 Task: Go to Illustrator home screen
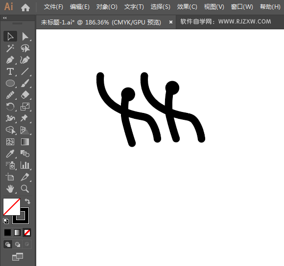click(x=25, y=8)
